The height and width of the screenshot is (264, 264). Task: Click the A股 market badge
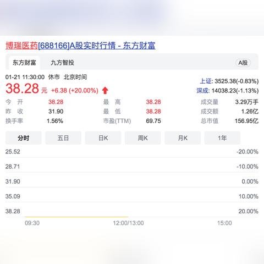coord(243,63)
